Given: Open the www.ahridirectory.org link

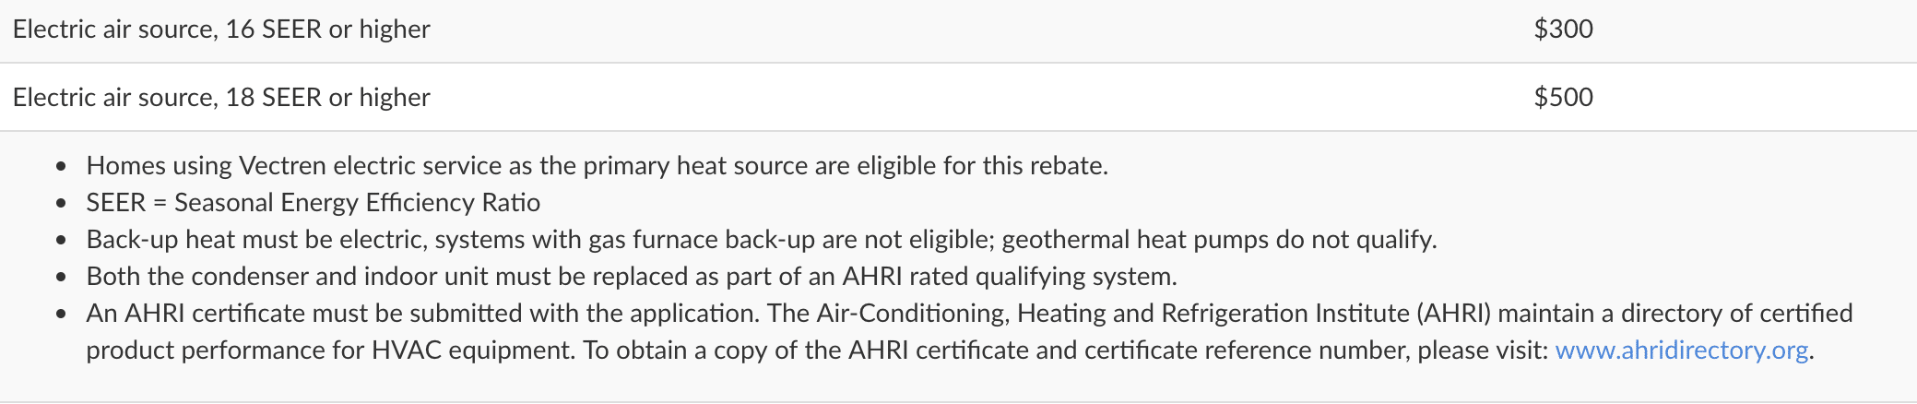Looking at the screenshot, I should click(x=1681, y=351).
